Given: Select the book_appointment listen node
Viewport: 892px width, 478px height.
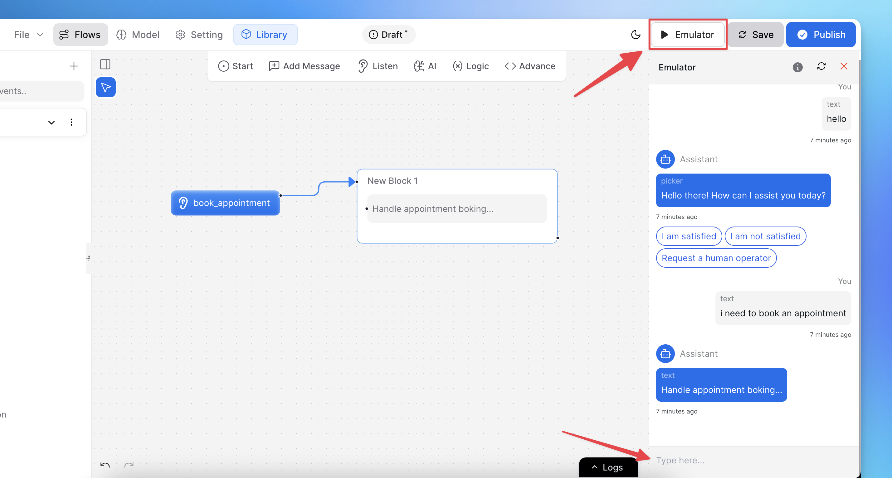Looking at the screenshot, I should click(226, 203).
